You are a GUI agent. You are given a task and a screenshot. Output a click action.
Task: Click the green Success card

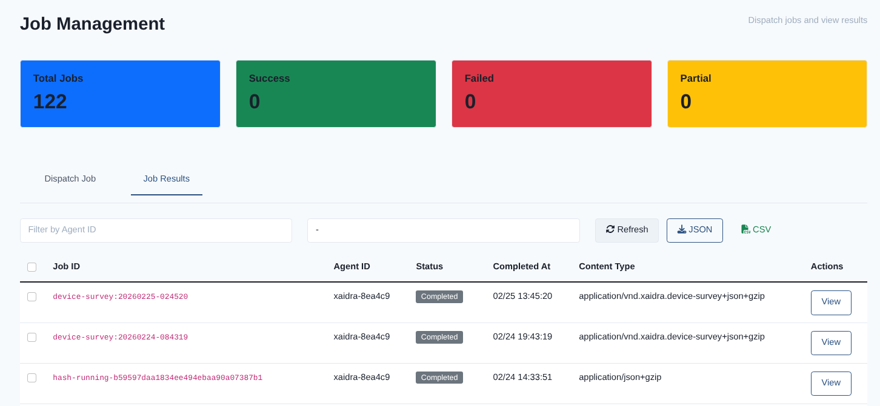(x=336, y=94)
